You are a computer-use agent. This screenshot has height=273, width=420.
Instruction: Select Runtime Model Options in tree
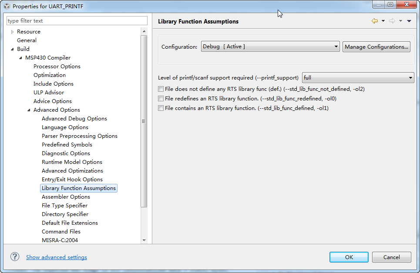(72, 162)
